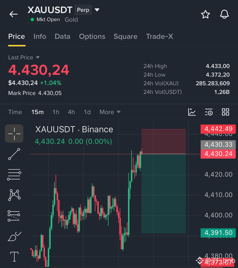
Task: Tap the 4,391.50 target price label
Action: click(x=218, y=233)
